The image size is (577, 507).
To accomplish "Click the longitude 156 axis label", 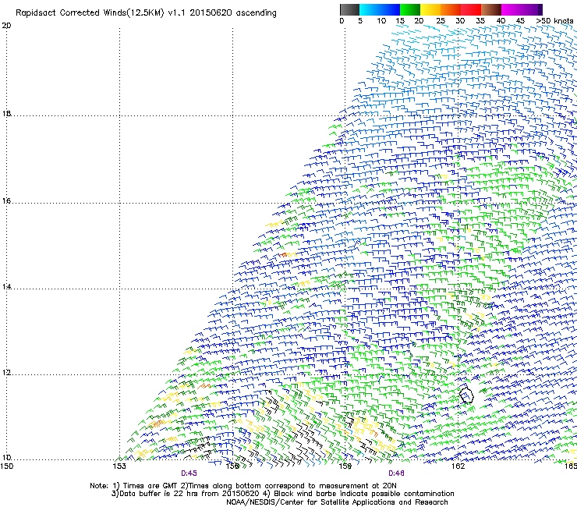I will click(232, 466).
